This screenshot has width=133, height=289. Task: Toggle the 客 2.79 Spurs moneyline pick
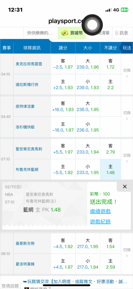click(x=111, y=149)
